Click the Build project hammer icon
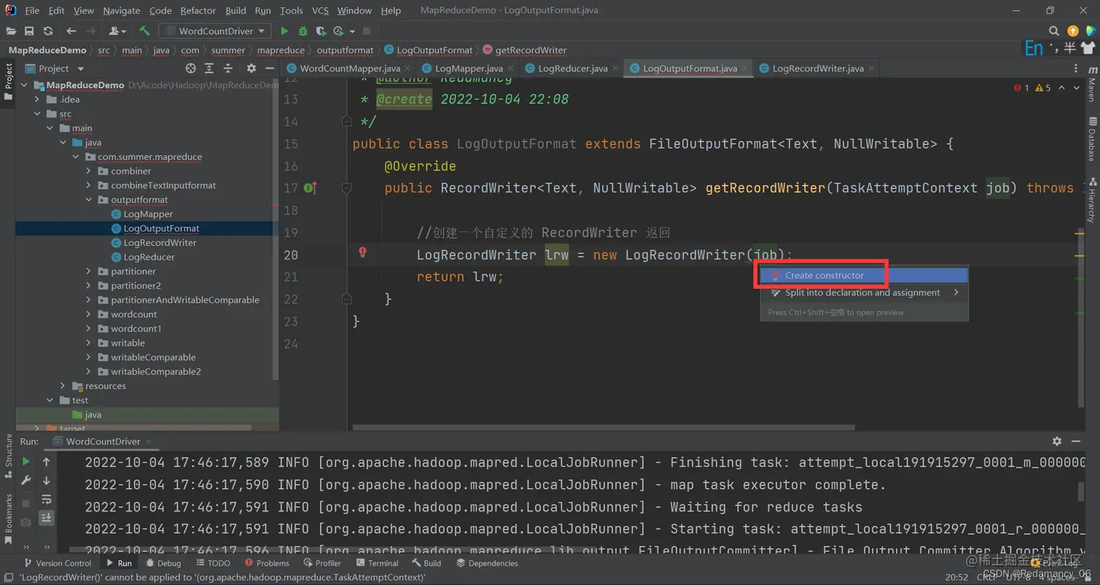 (144, 31)
